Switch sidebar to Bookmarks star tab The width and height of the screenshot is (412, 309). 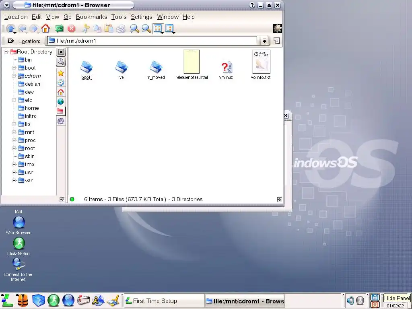point(61,73)
